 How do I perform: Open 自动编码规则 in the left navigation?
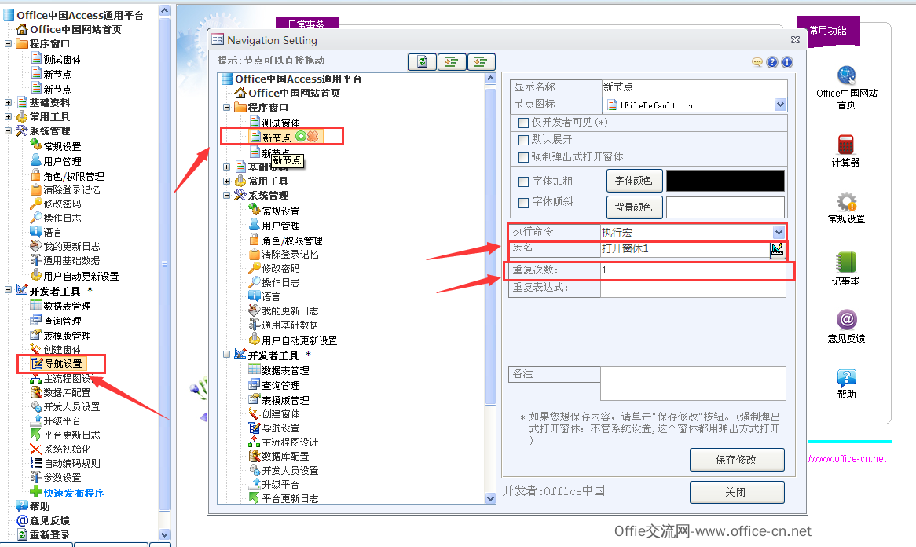click(x=71, y=464)
